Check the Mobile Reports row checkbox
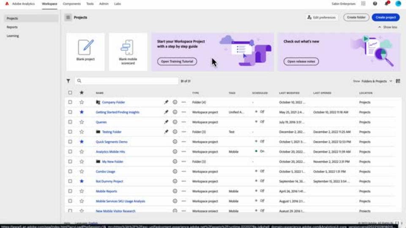 (70, 191)
